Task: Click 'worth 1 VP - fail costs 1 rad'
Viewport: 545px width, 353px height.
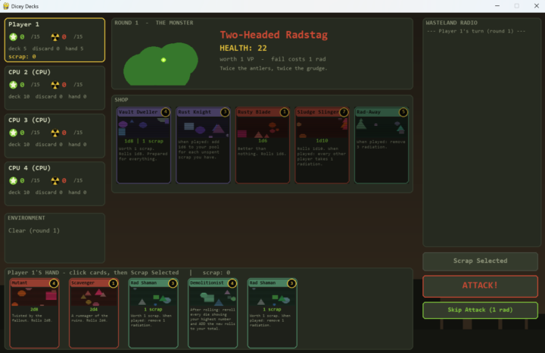Action: (272, 59)
